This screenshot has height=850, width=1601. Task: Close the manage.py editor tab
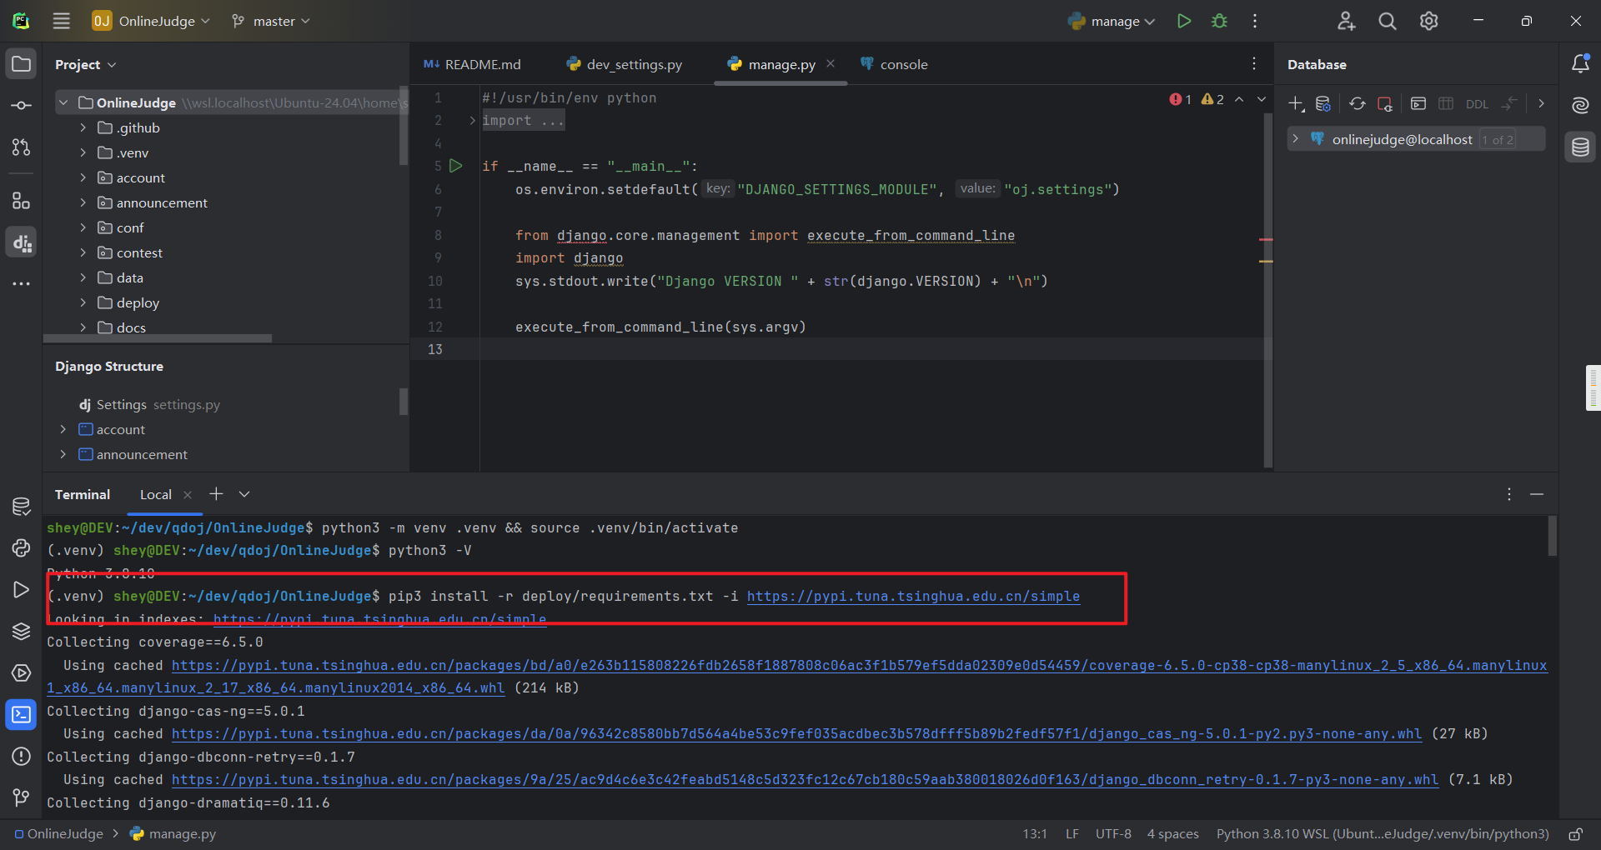pyautogui.click(x=831, y=64)
